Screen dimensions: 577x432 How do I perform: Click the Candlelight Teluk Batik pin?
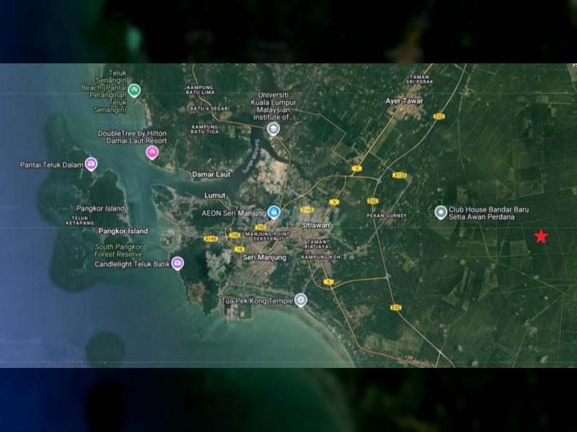click(x=177, y=264)
